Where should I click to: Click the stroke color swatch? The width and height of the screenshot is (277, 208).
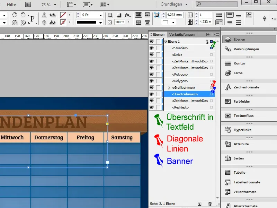tap(63, 23)
